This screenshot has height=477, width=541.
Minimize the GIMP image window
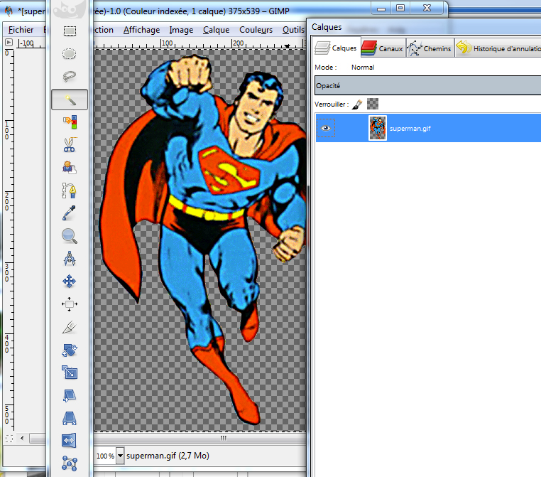(x=381, y=9)
